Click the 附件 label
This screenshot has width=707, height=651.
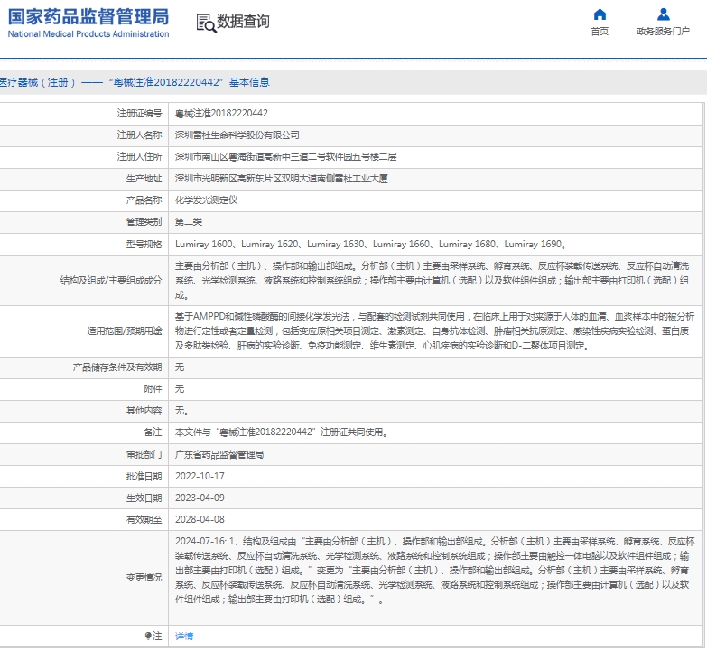click(153, 388)
